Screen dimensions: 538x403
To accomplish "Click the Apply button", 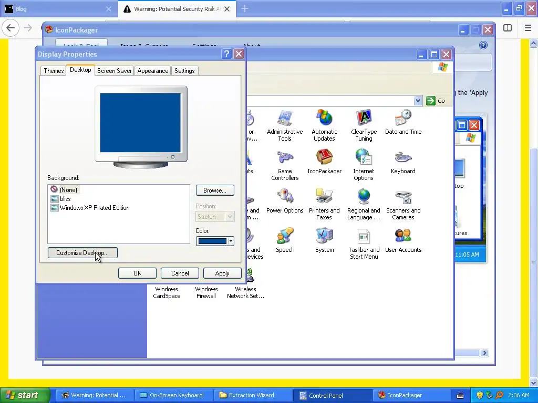I will [x=222, y=273].
